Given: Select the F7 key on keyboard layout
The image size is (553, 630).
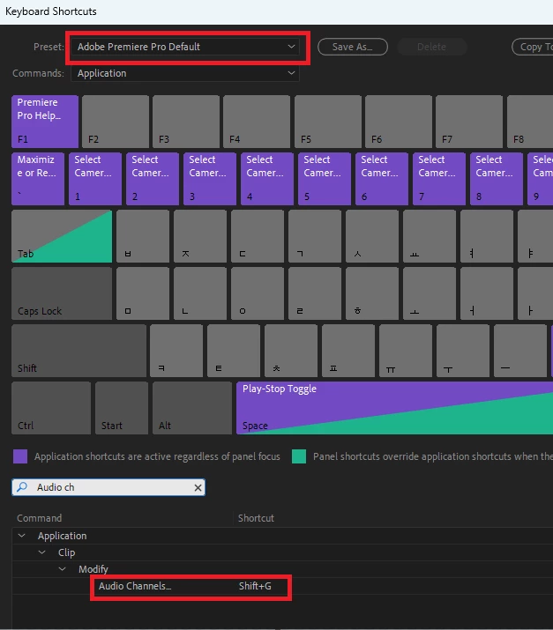Looking at the screenshot, I should (x=469, y=122).
